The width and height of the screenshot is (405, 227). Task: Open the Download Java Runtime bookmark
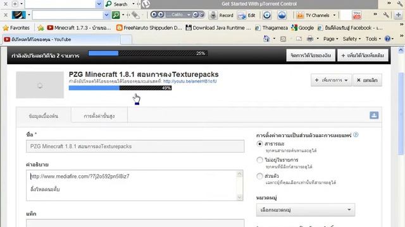coord(218,28)
